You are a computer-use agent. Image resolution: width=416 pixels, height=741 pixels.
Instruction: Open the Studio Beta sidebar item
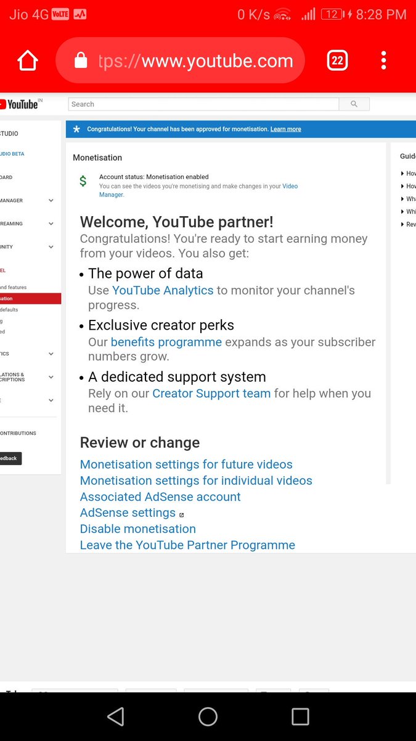[12, 154]
